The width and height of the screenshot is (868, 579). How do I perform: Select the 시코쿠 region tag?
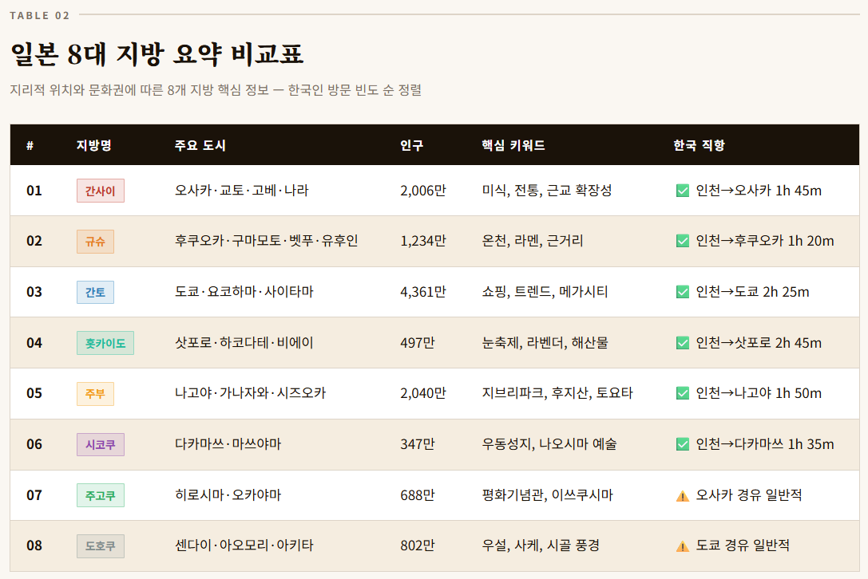[x=100, y=445]
